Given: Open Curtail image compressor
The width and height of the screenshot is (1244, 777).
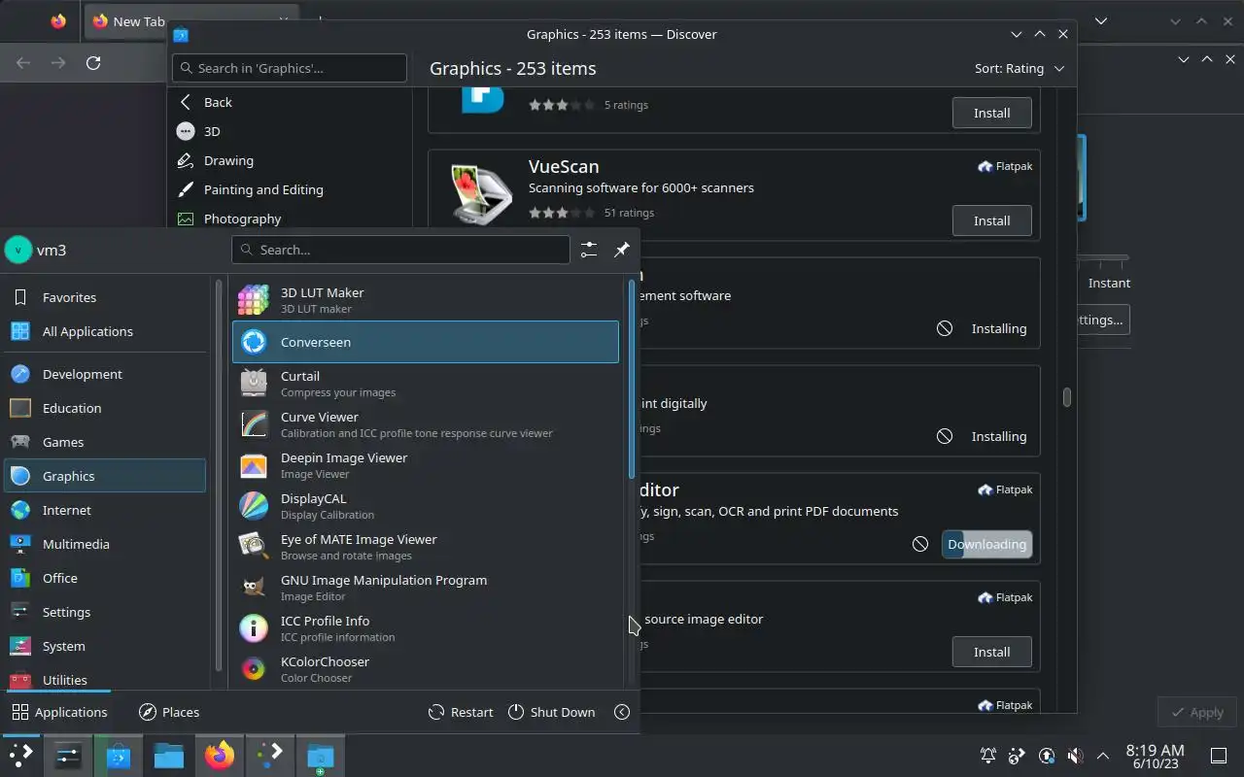Looking at the screenshot, I should (x=426, y=384).
